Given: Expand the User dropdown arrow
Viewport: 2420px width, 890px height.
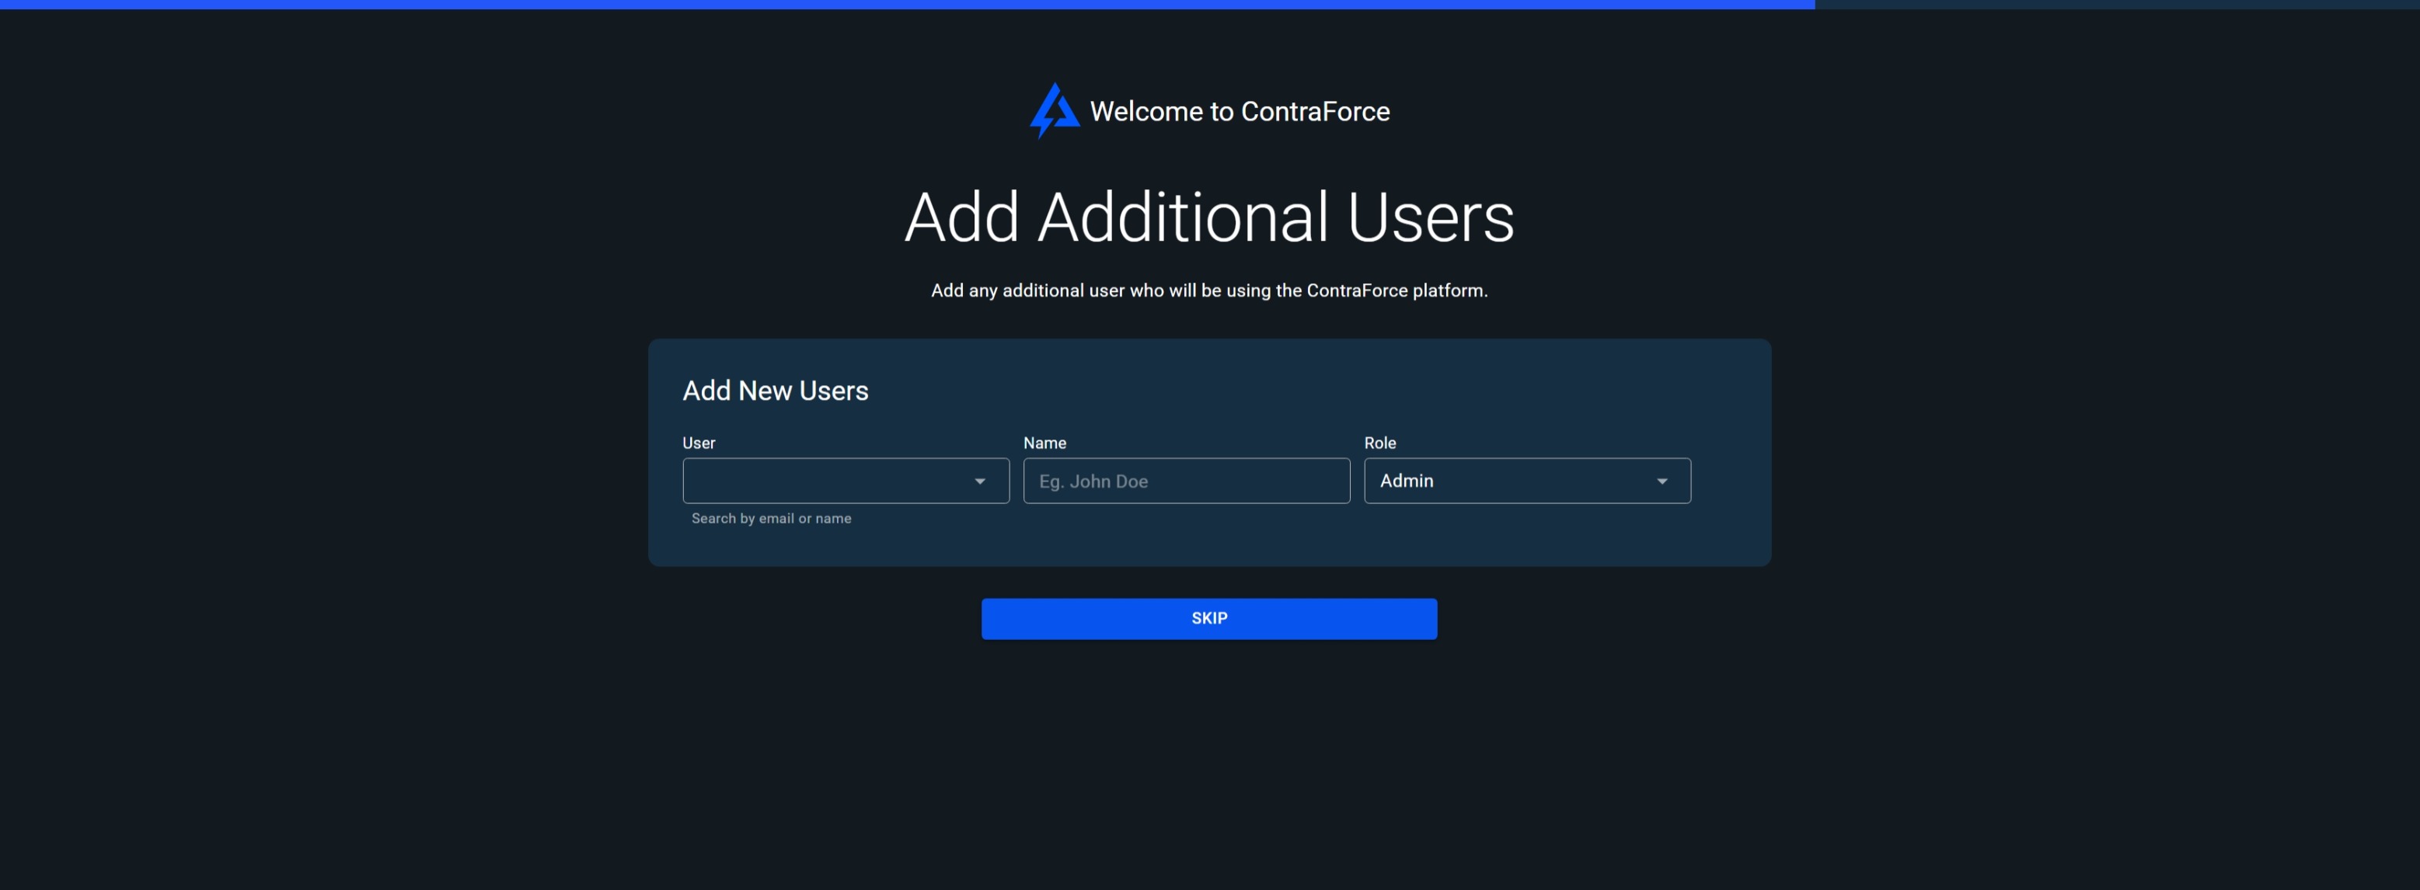Looking at the screenshot, I should (x=980, y=481).
